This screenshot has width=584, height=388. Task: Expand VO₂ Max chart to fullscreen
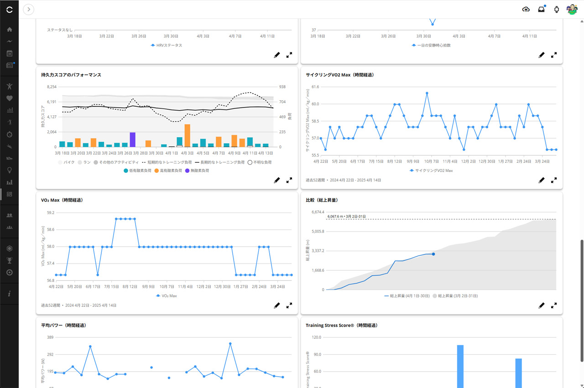[289, 305]
